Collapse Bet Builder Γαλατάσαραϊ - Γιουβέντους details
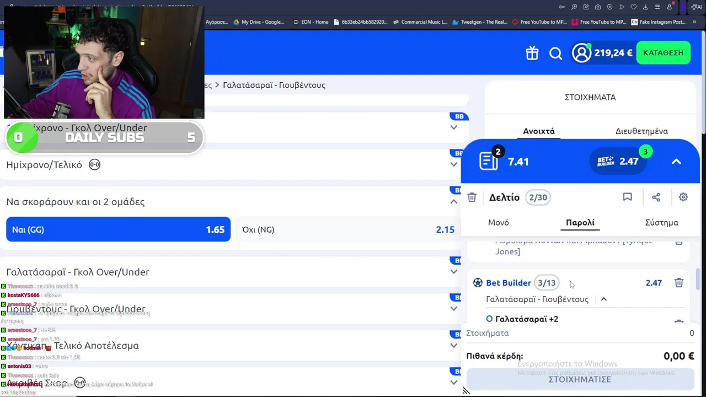This screenshot has width=706, height=397. click(x=603, y=299)
